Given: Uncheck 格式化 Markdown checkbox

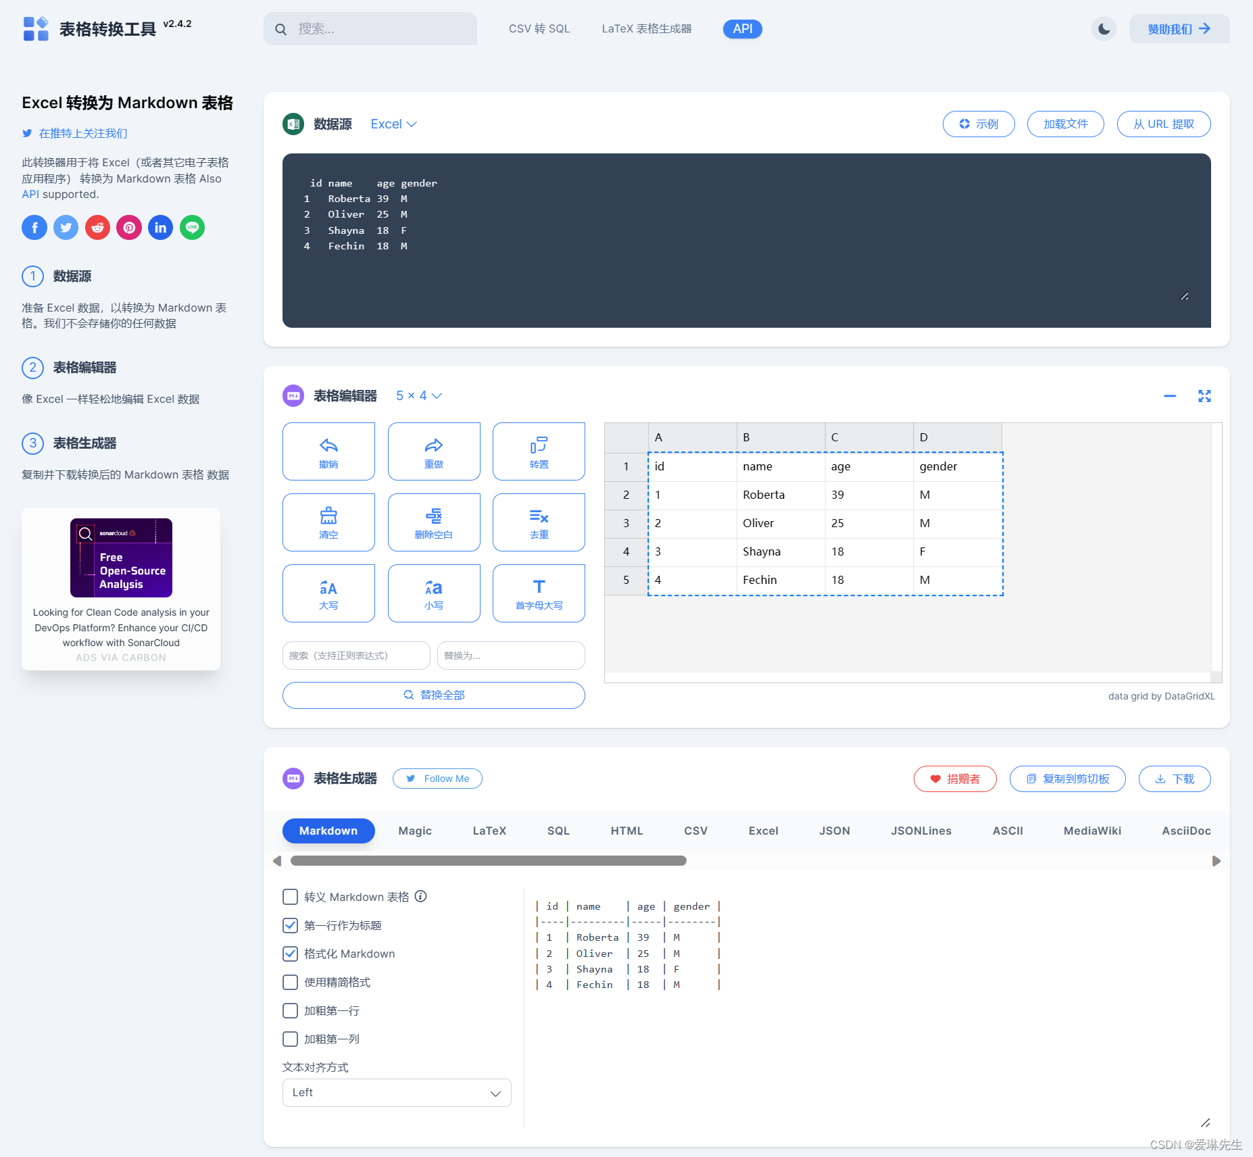Looking at the screenshot, I should pyautogui.click(x=290, y=954).
